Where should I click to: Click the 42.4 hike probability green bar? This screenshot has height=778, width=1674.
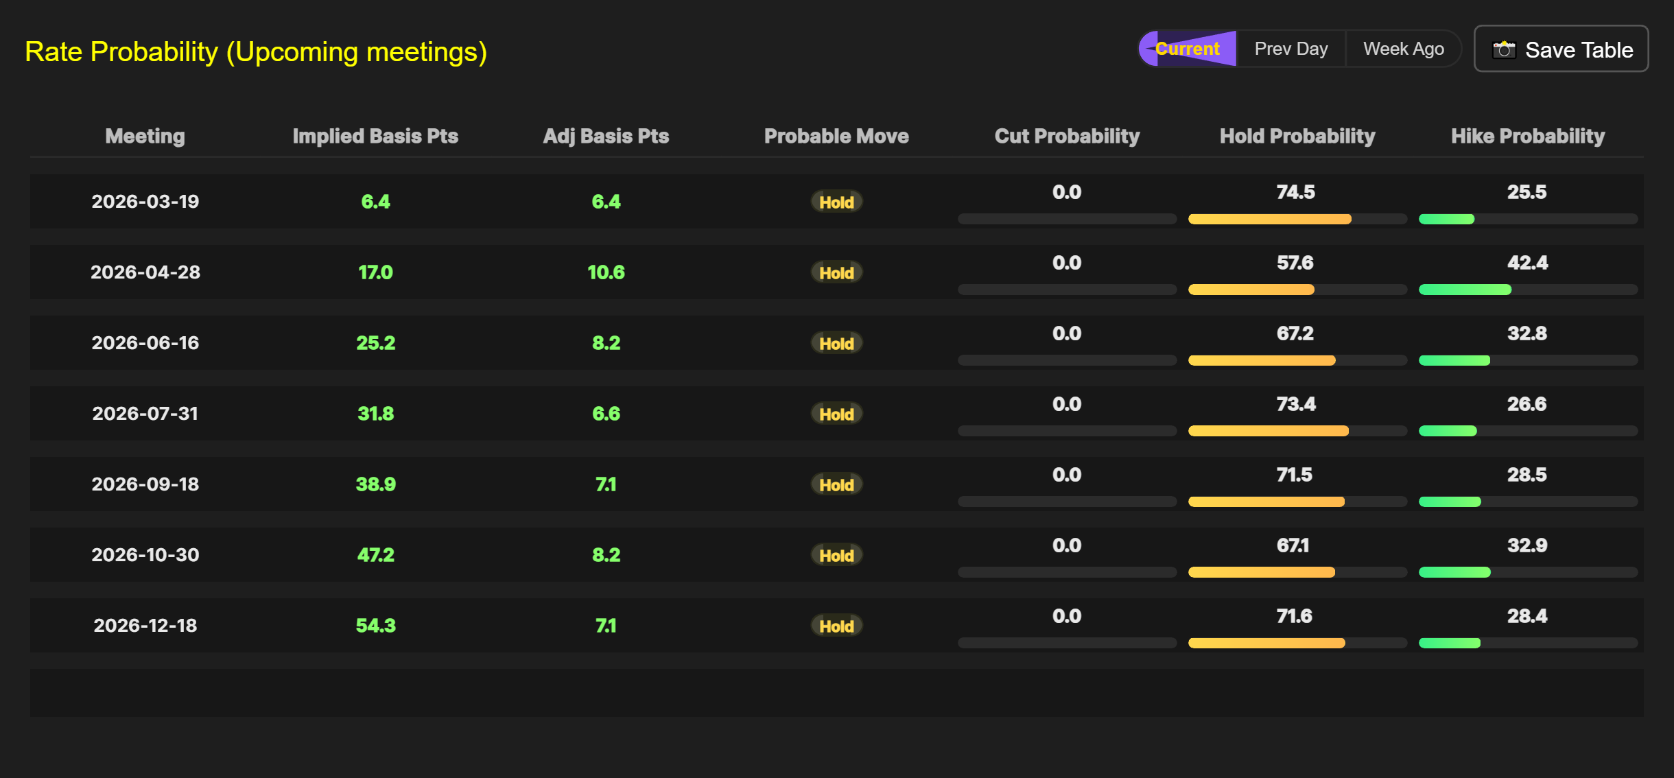coord(1465,290)
